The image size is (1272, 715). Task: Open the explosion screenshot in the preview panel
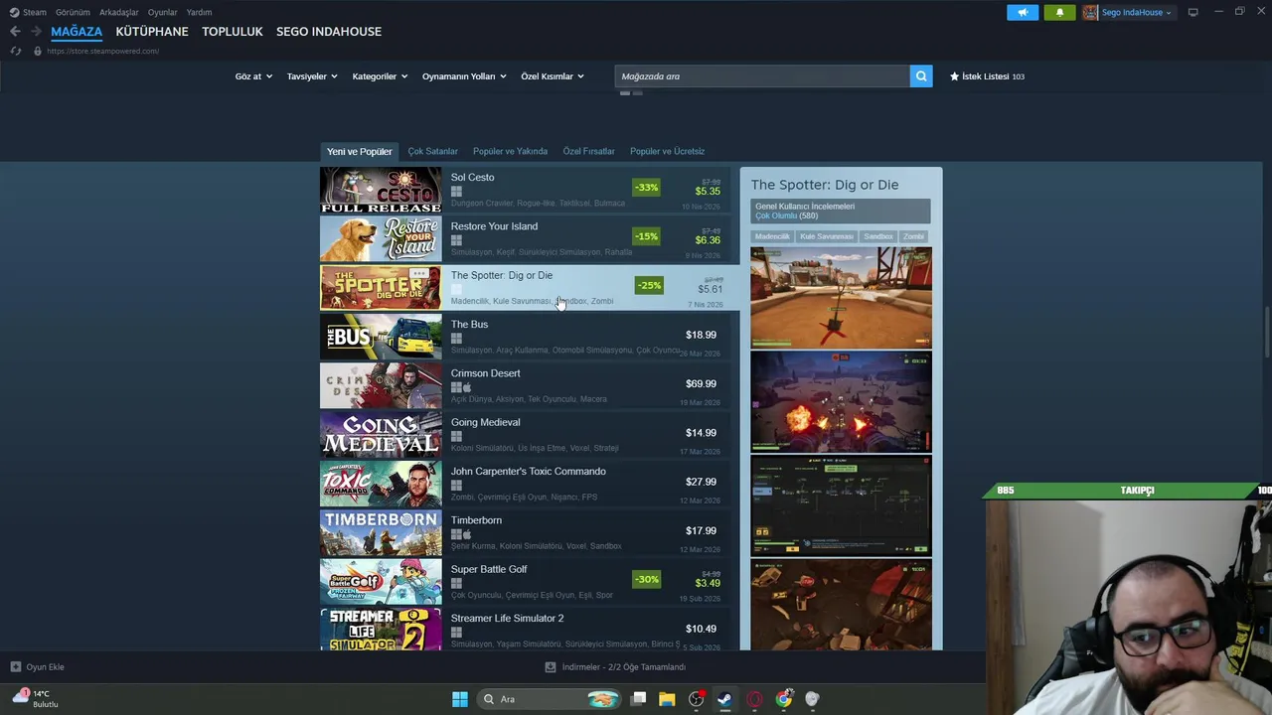841,402
